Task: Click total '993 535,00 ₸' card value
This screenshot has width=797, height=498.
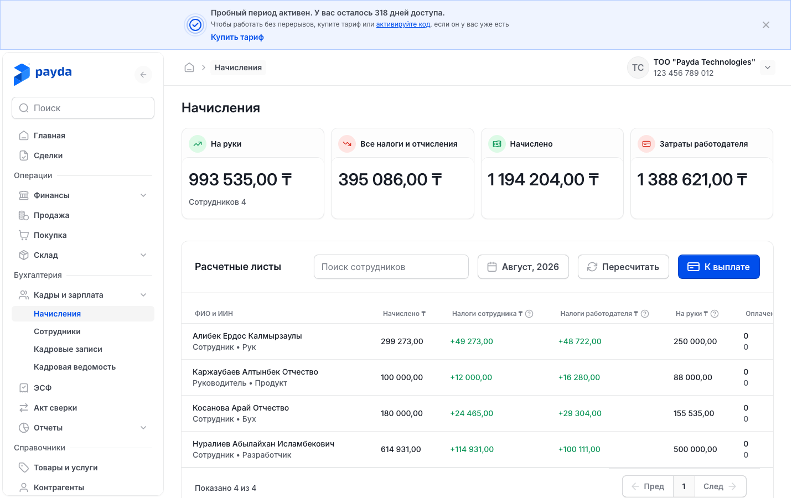Action: point(240,179)
